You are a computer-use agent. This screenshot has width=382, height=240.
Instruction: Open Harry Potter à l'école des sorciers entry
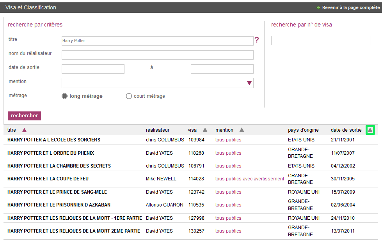54,140
